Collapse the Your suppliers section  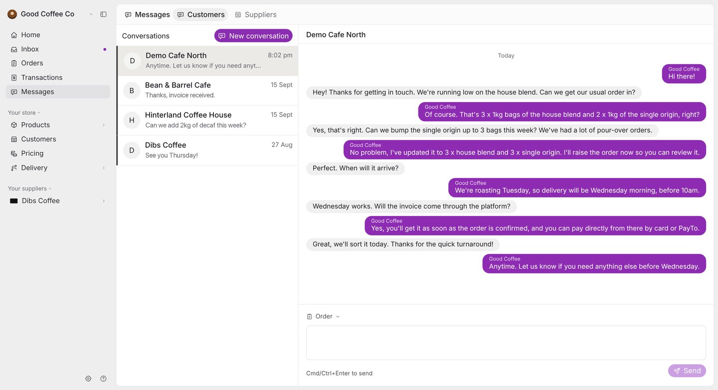(30, 189)
